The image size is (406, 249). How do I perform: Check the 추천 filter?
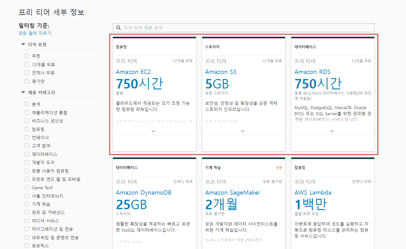[27, 56]
